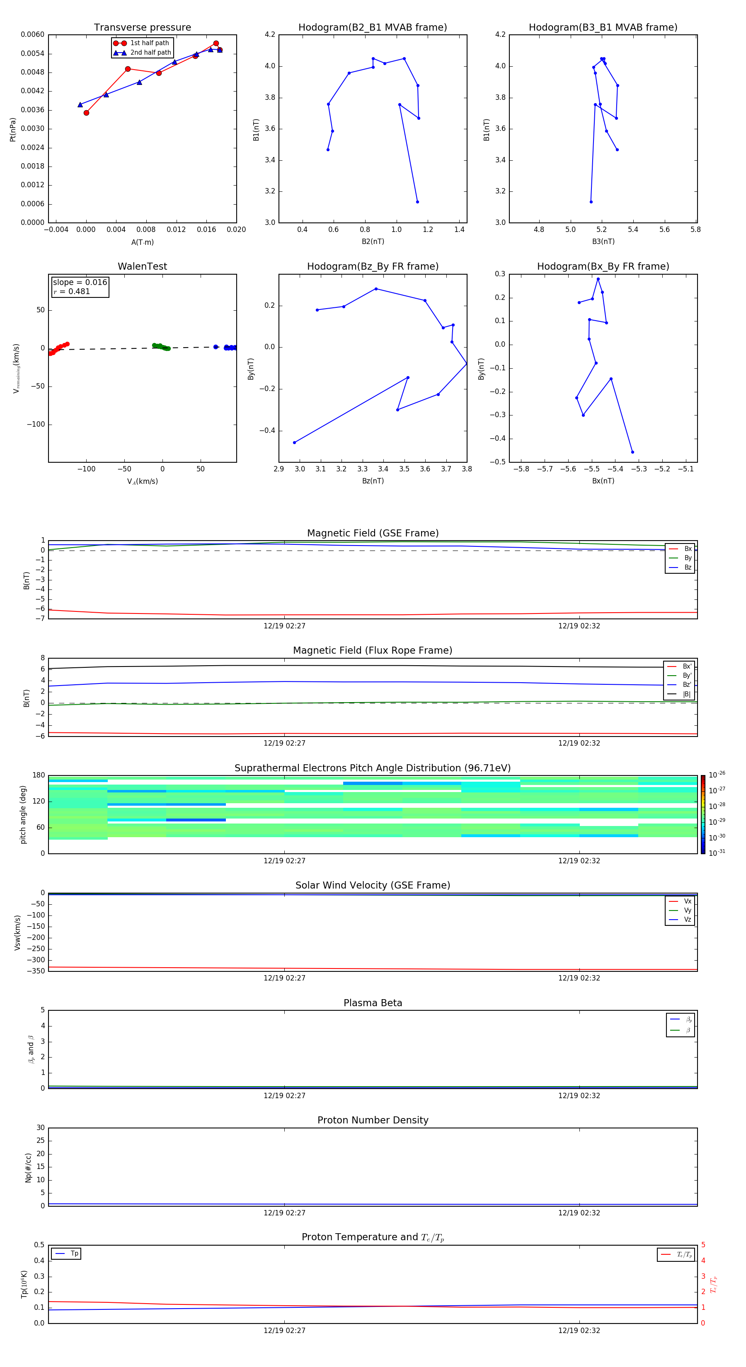Click the 'Transverse pressure' plot title
Screen dimensions: 746x1367
(x=142, y=28)
